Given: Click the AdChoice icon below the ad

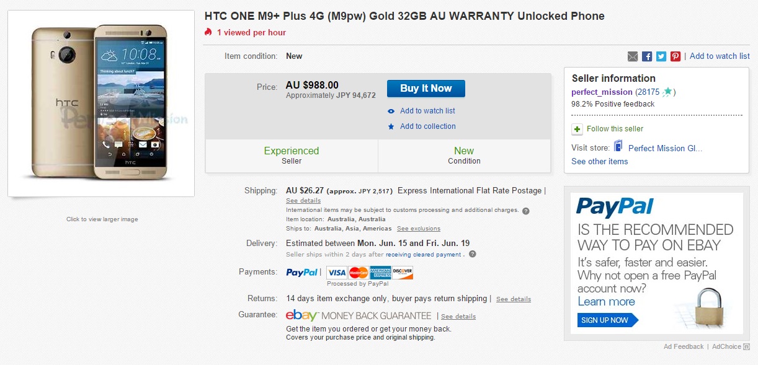Looking at the screenshot, I should 747,347.
